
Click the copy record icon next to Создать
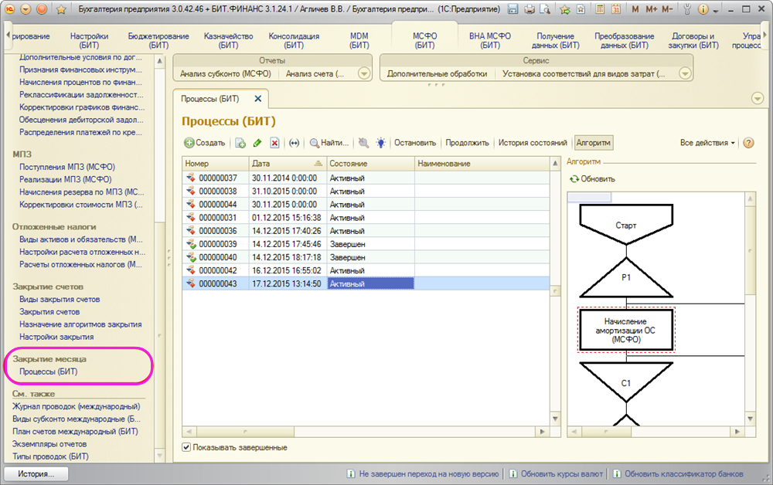coord(240,143)
